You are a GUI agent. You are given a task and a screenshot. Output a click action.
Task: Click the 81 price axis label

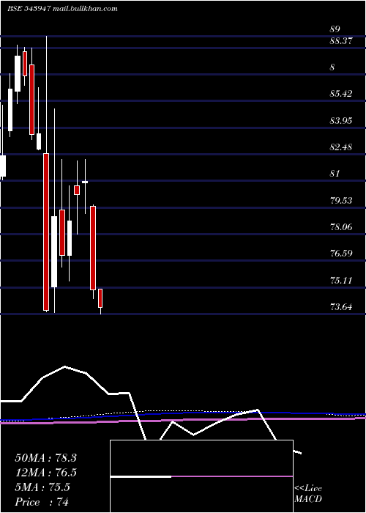(335, 174)
